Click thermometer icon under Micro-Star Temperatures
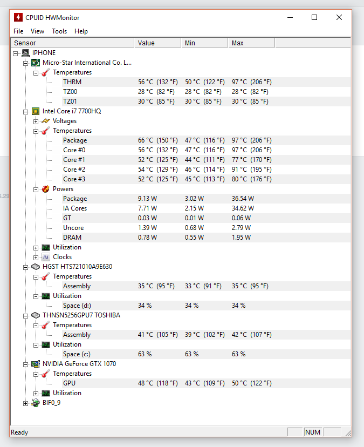 [46, 72]
